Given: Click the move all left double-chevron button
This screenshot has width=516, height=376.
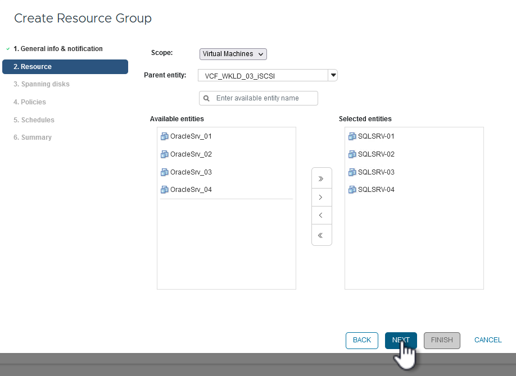Looking at the screenshot, I should pos(321,235).
